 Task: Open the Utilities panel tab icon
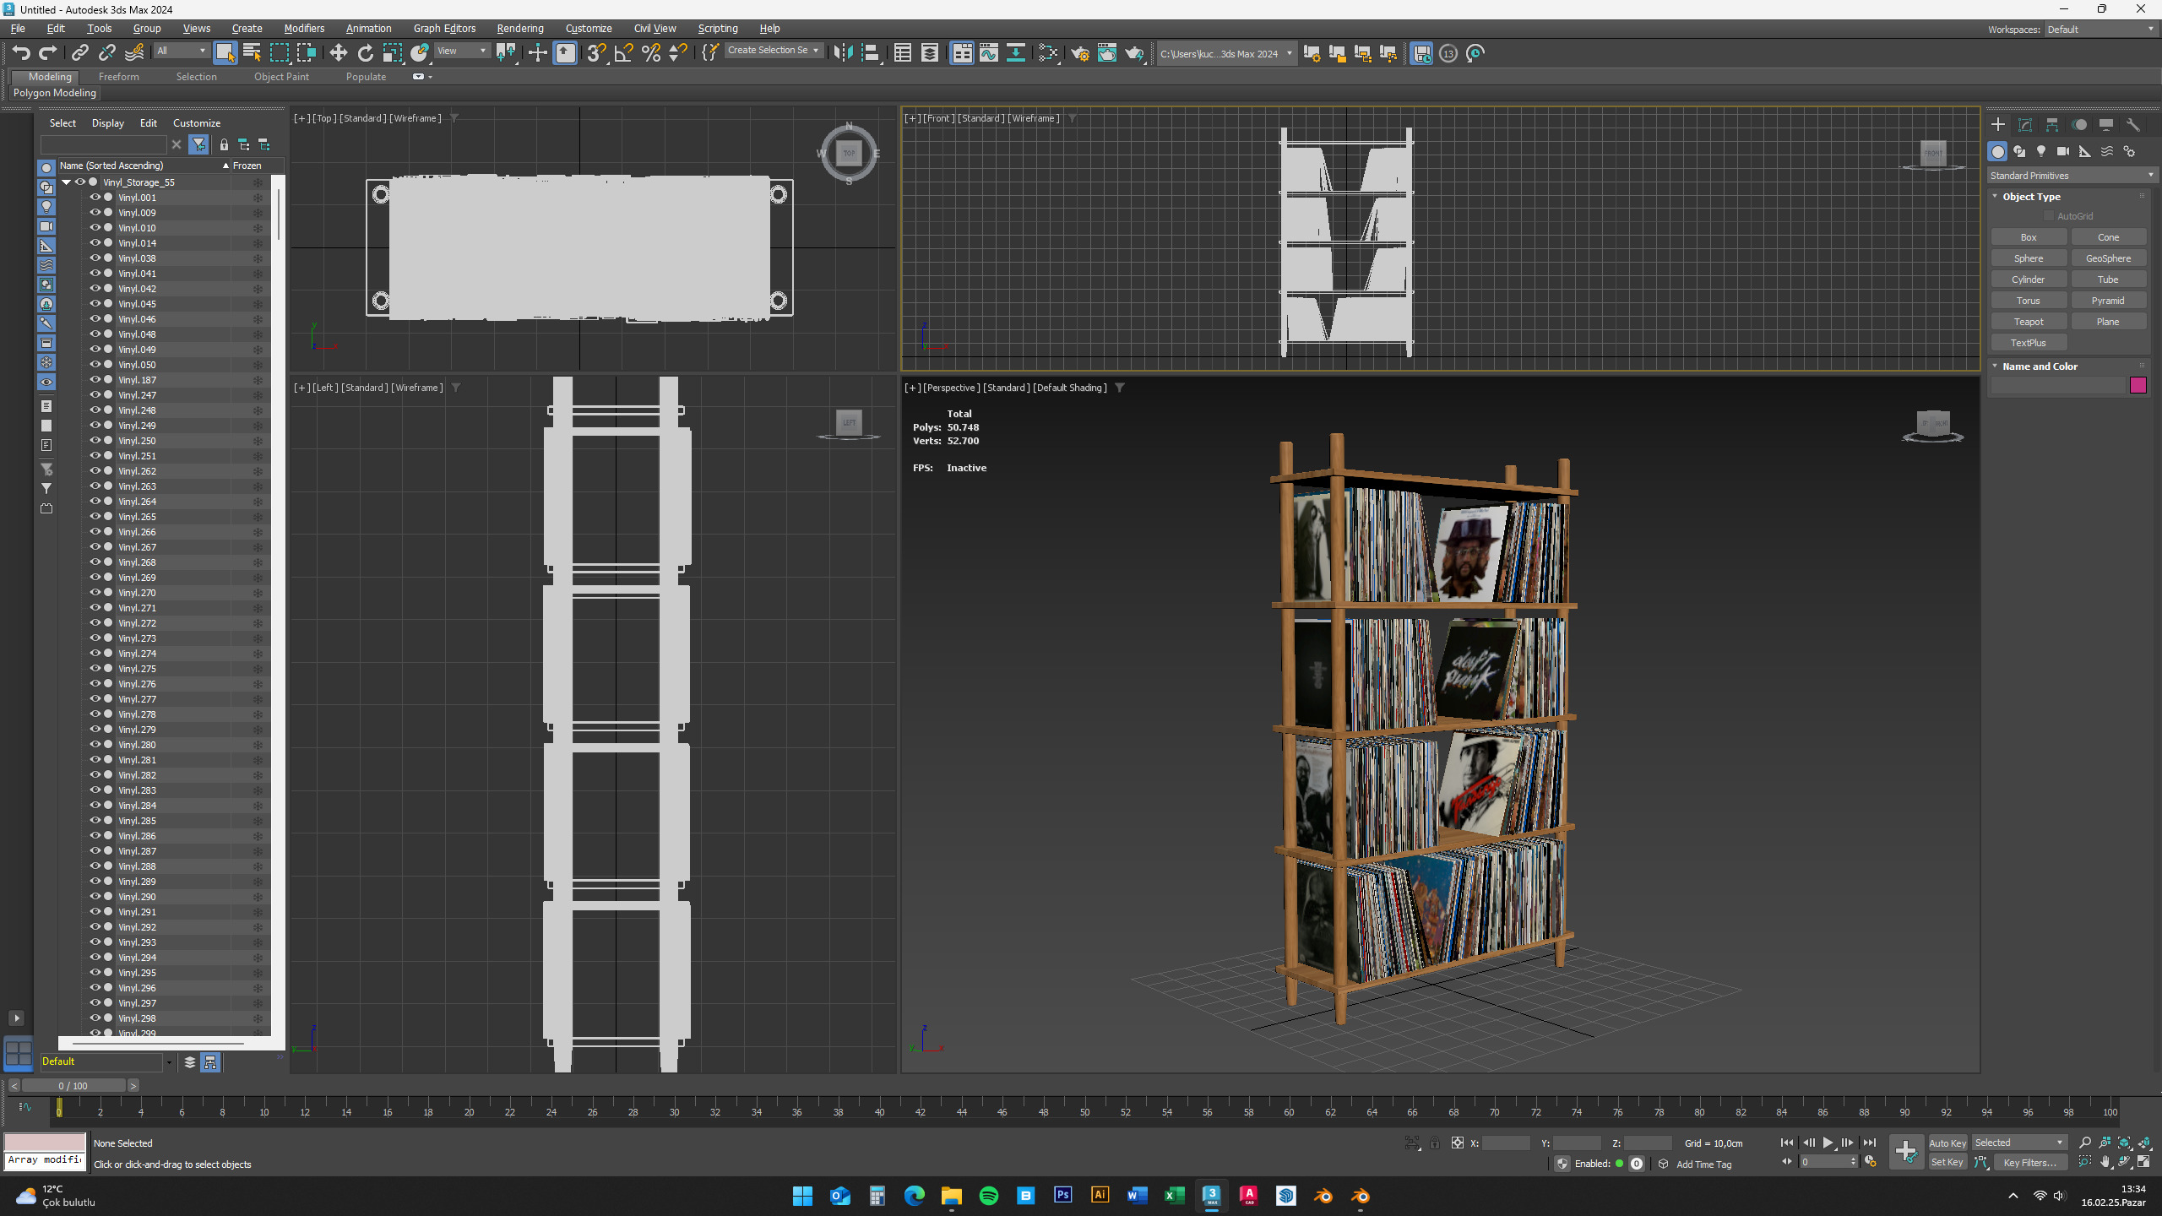coord(2133,125)
